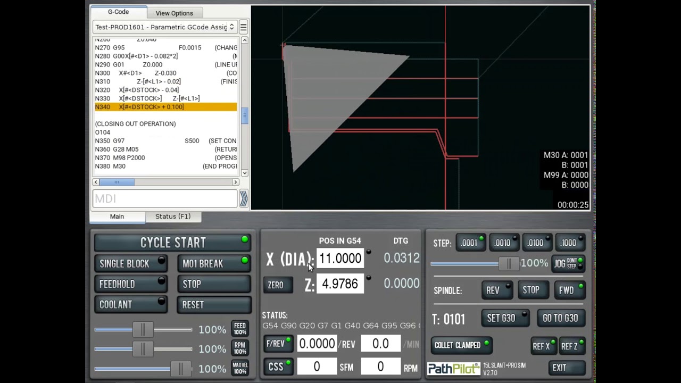Click the RPM override slider handle
Viewport: 681px width, 383px height.
143,349
